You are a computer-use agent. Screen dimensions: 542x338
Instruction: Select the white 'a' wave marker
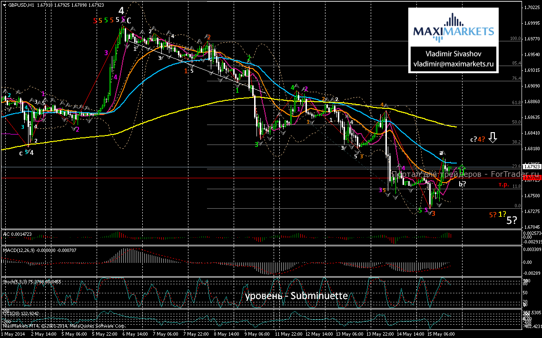(441, 153)
